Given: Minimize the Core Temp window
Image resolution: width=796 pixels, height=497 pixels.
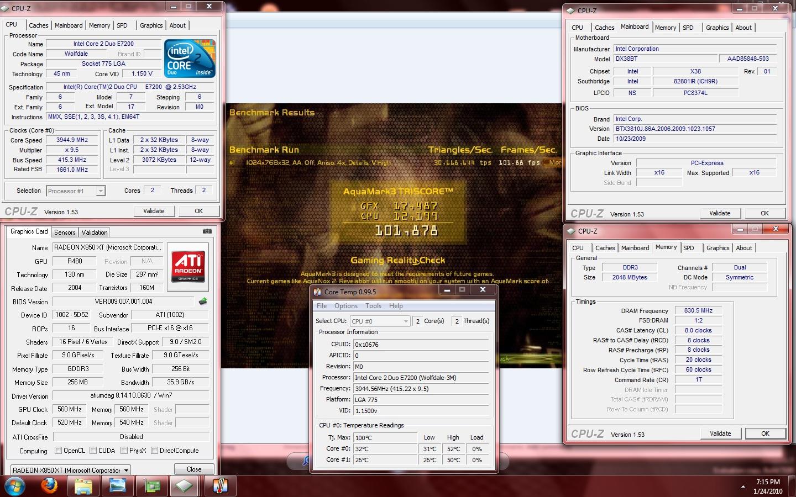Looking at the screenshot, I should (x=447, y=289).
